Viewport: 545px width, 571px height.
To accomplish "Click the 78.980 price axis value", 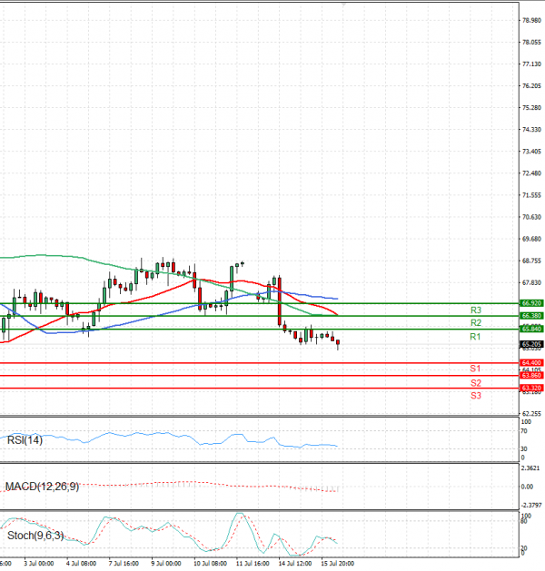I will pyautogui.click(x=532, y=20).
